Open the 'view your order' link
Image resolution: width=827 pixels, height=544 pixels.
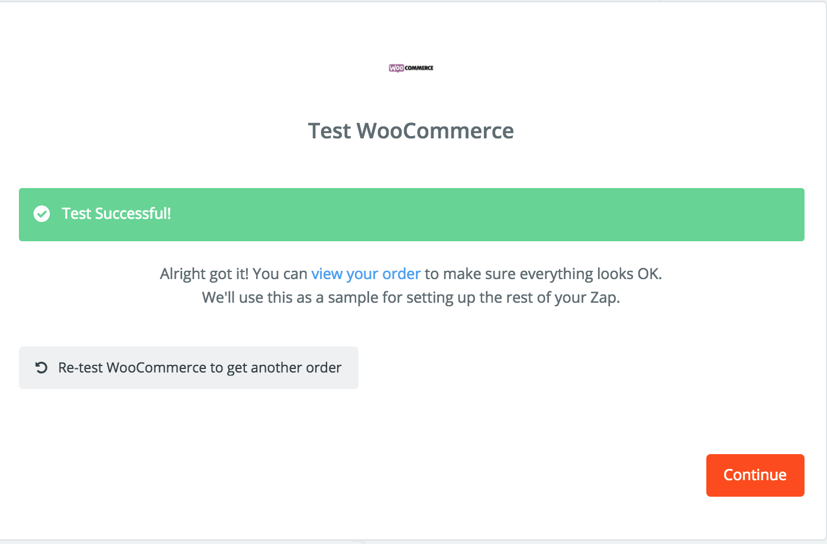366,274
